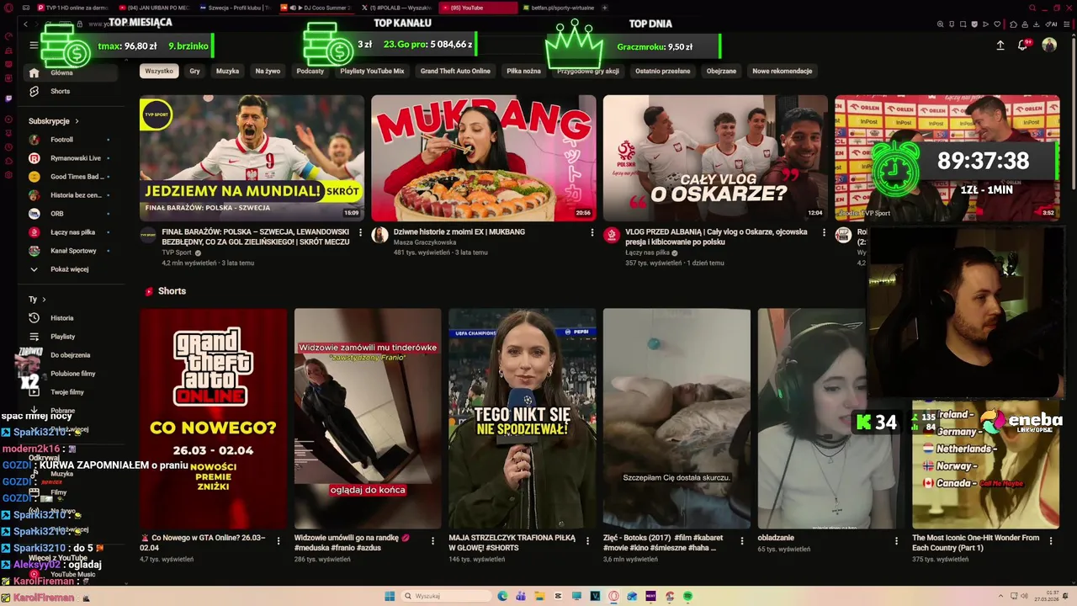Expand the Ty section

click(37, 300)
